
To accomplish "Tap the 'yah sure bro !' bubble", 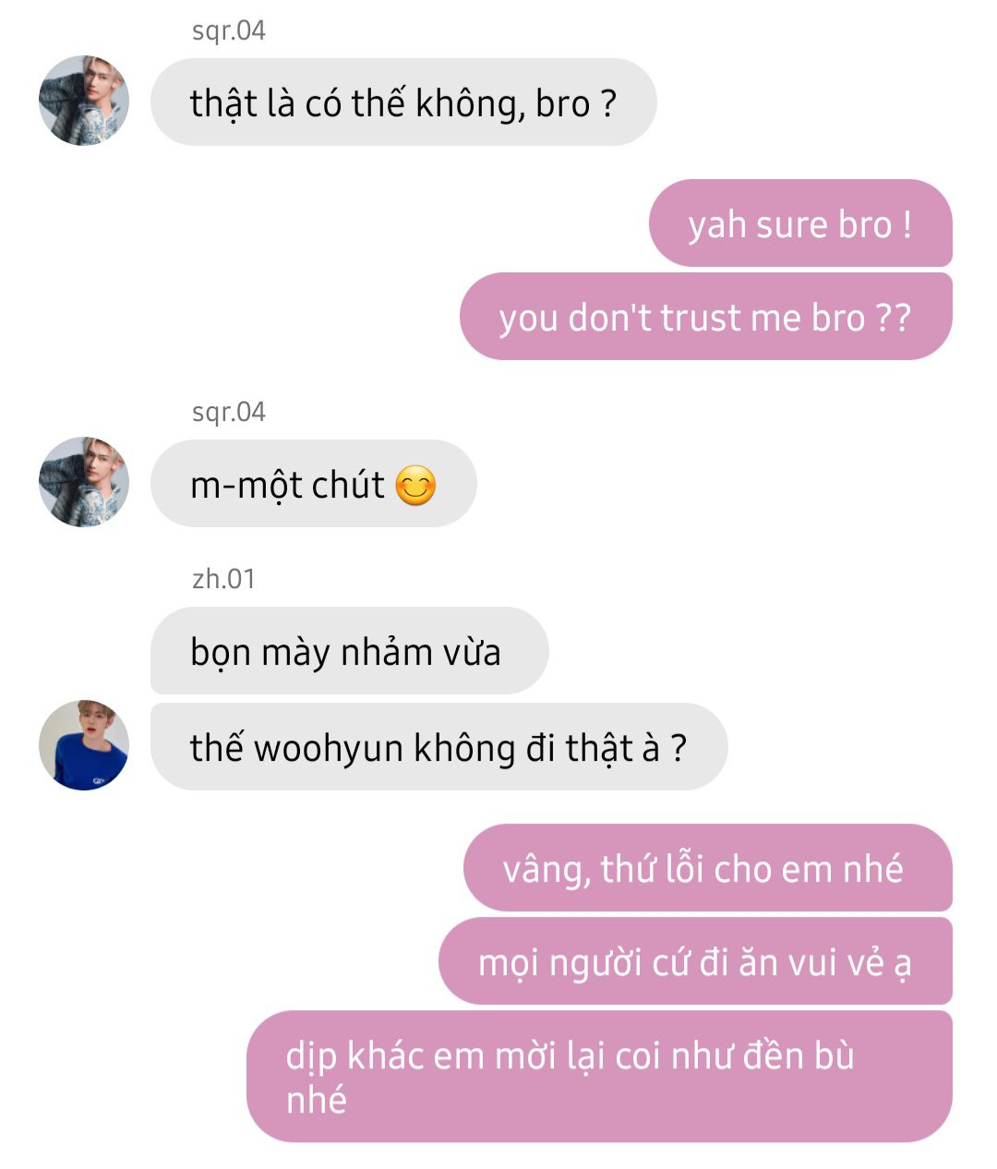I will point(800,223).
